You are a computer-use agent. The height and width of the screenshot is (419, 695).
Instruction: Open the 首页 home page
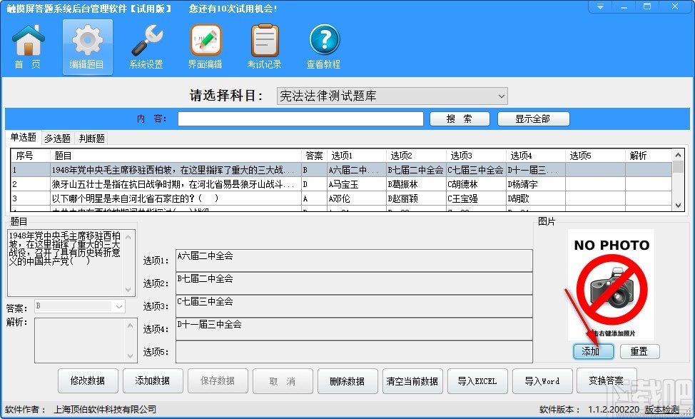coord(27,45)
